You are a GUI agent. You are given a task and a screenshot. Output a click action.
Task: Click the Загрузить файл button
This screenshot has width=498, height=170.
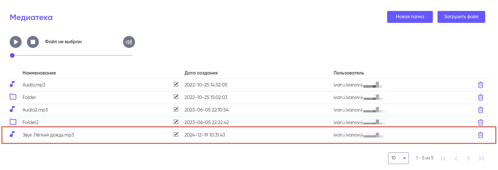(x=461, y=17)
